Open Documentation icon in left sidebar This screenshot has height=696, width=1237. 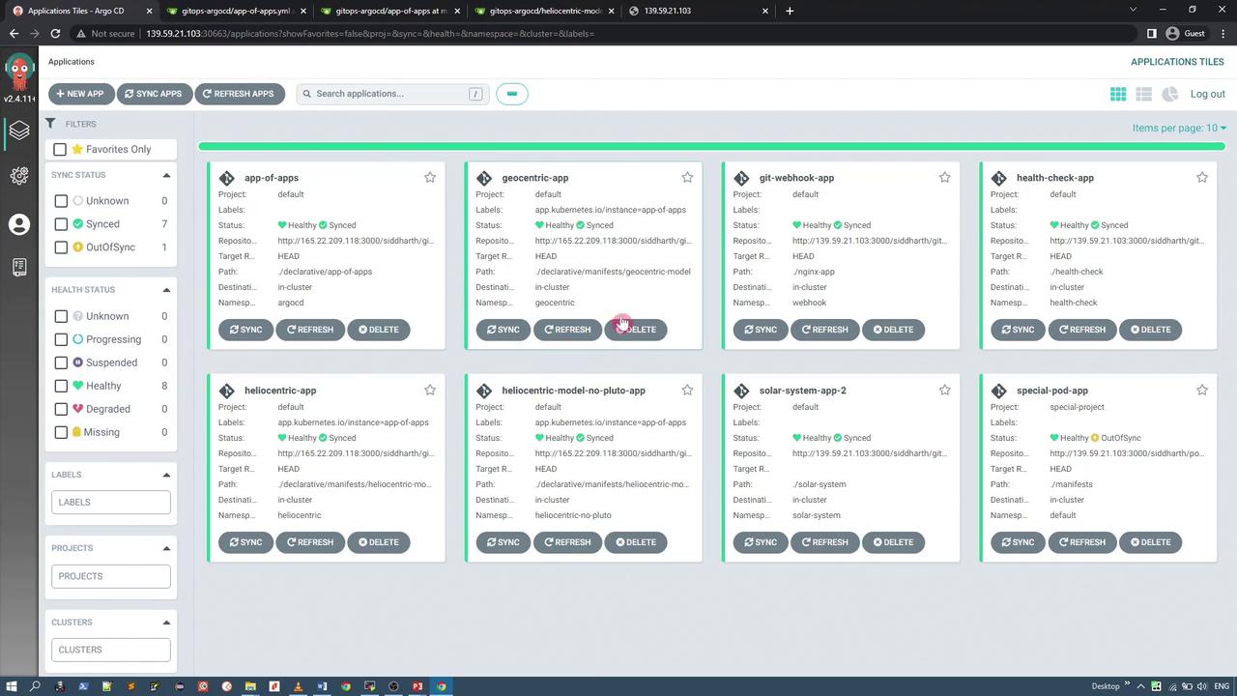pyautogui.click(x=19, y=268)
